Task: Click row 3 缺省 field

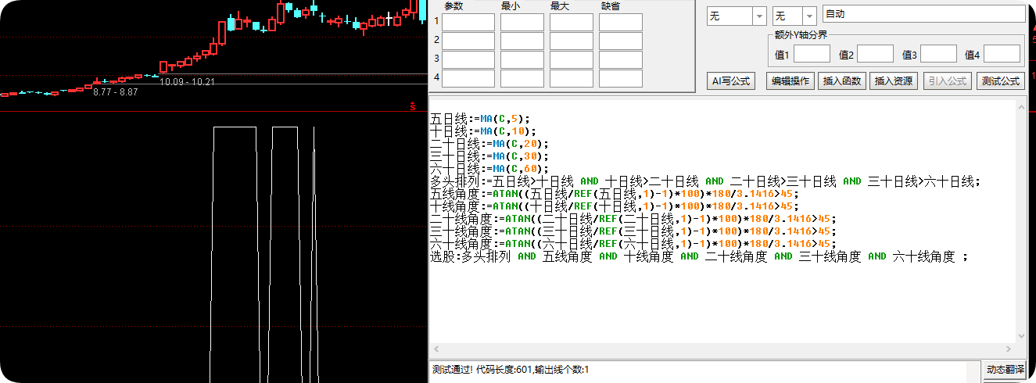Action: click(x=621, y=59)
